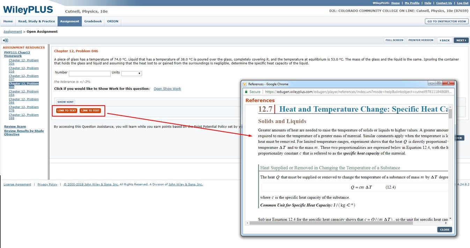Viewport: 470px width, 248px height.
Task: Toggle the assignment resources sidebar icon
Action: pyautogui.click(x=5, y=40)
